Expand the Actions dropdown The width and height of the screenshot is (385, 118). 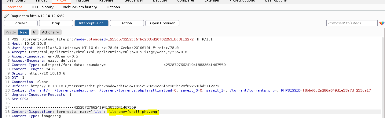click(x=51, y=32)
